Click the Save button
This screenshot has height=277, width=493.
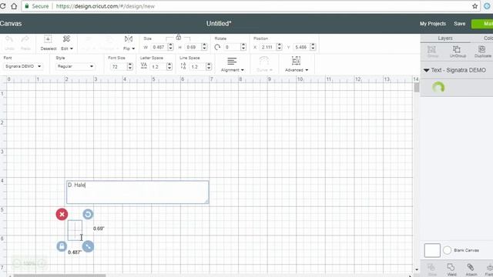point(459,24)
